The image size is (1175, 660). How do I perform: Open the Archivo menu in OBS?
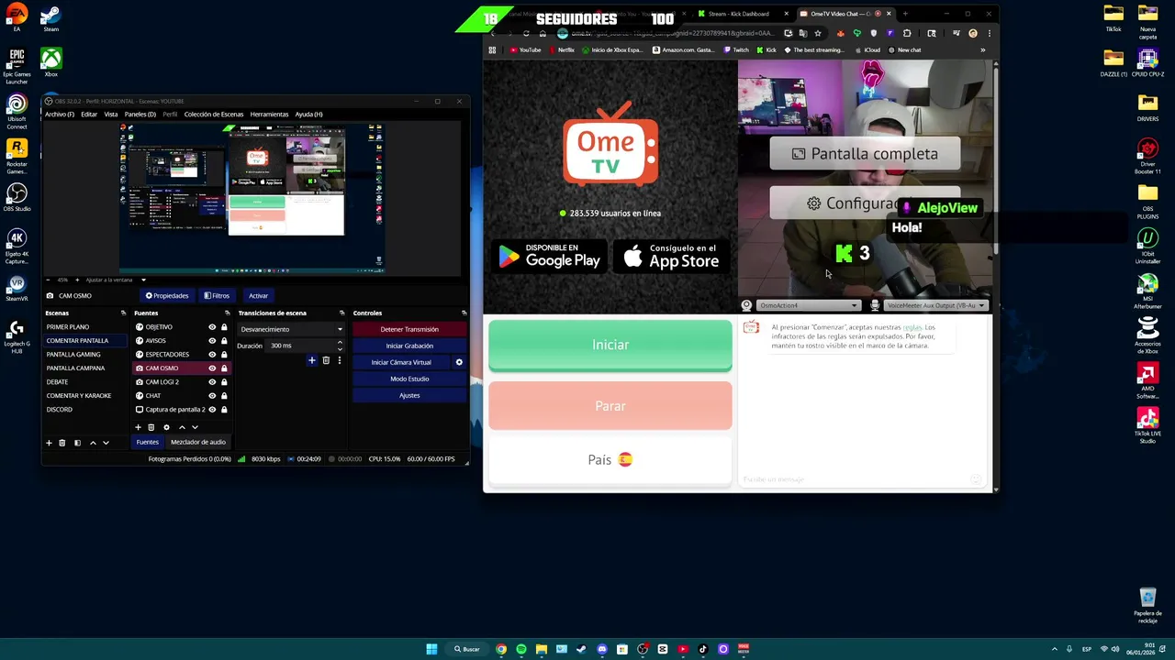point(60,115)
